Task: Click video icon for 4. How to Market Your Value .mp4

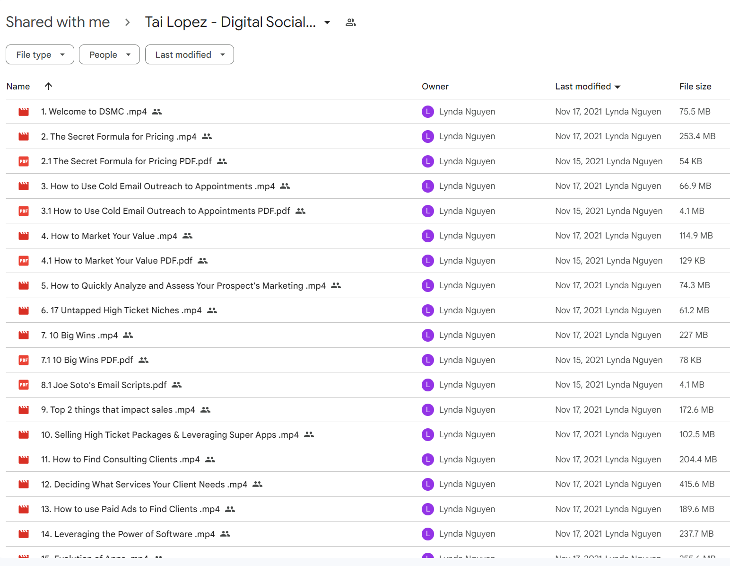Action: [24, 236]
